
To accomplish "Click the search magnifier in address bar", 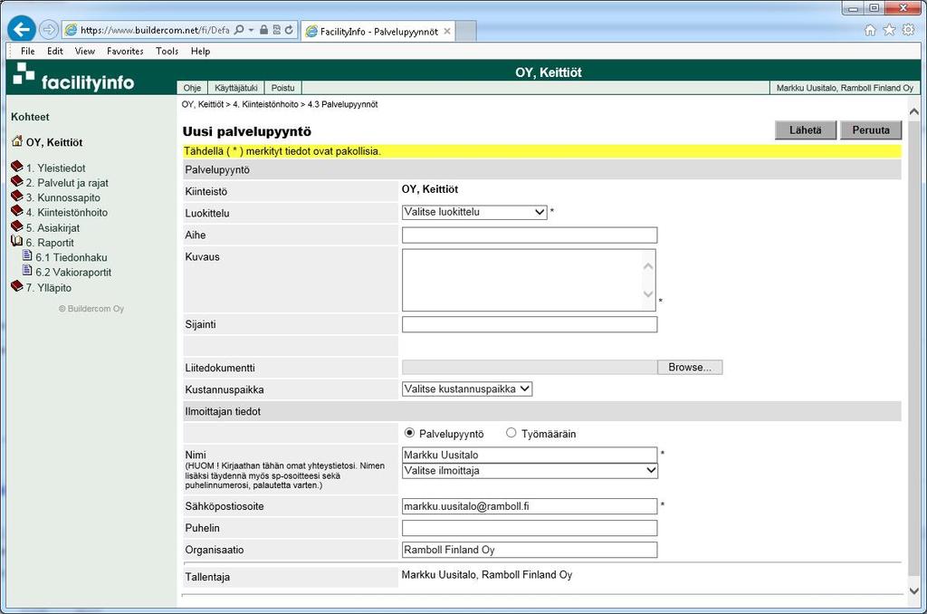I will (239, 30).
